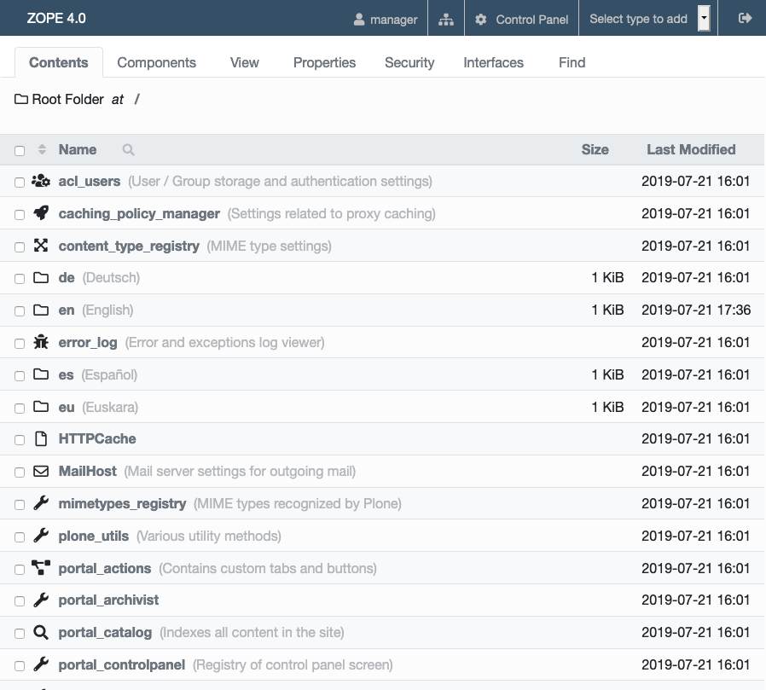Open the Find tab

click(x=572, y=62)
